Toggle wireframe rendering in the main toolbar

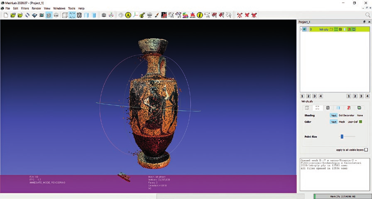coord(79,15)
